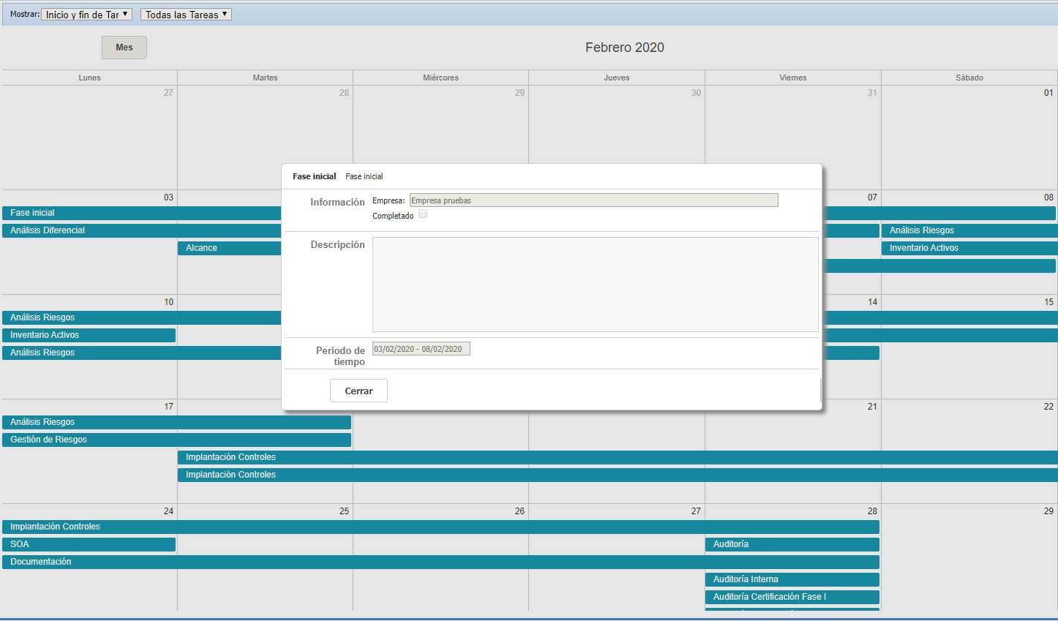This screenshot has height=621, width=1058.
Task: Click the SOA task event
Action: tap(89, 544)
